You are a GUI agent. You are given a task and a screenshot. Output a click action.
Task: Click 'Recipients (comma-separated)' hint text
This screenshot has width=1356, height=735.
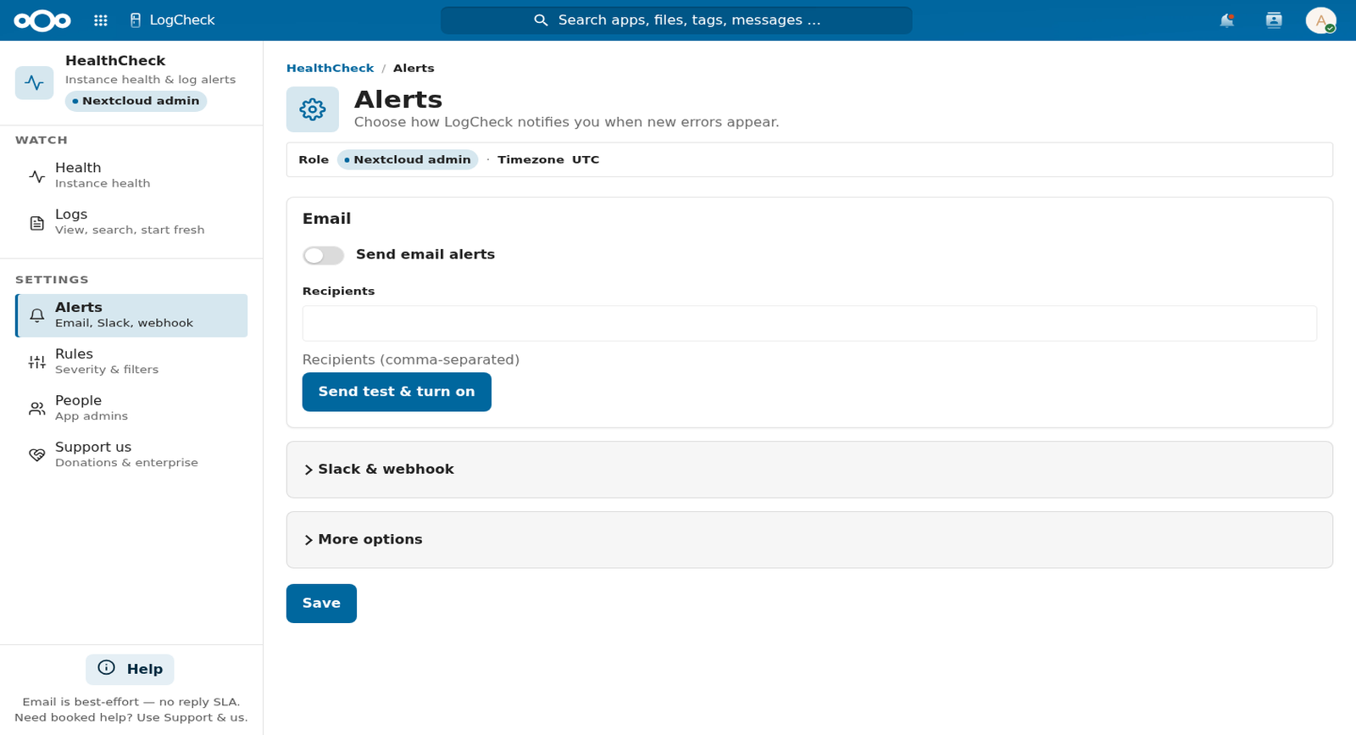point(411,359)
